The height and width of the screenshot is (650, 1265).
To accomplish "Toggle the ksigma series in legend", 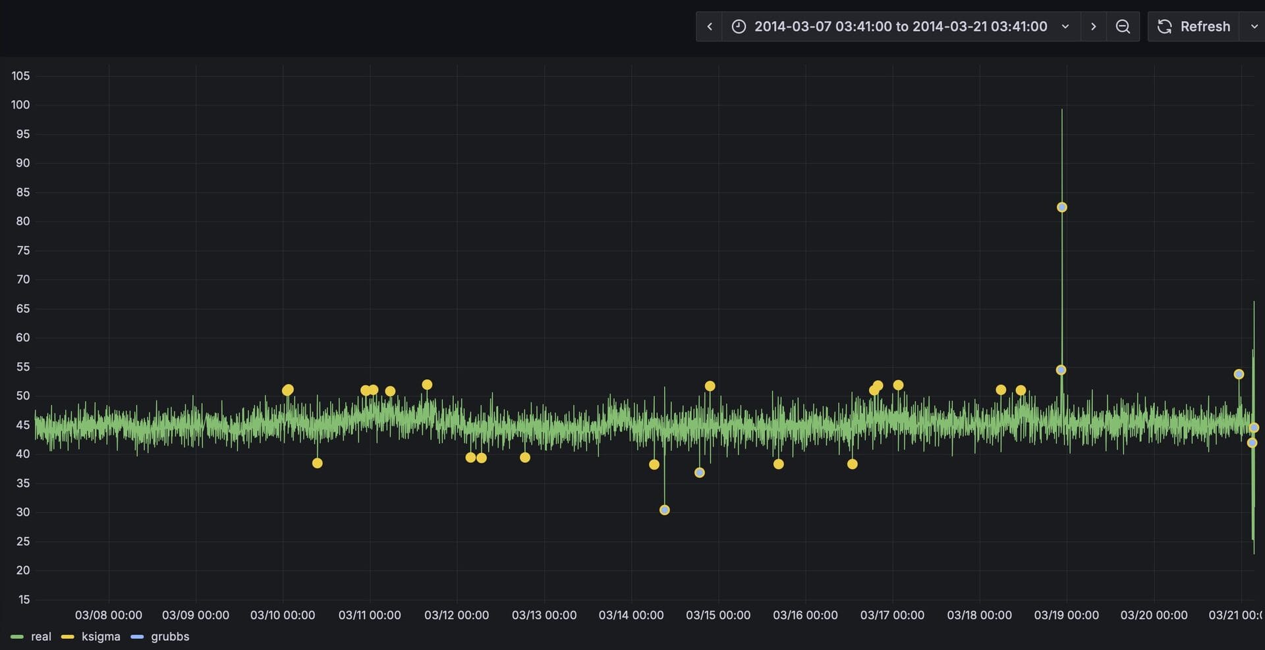I will click(101, 636).
